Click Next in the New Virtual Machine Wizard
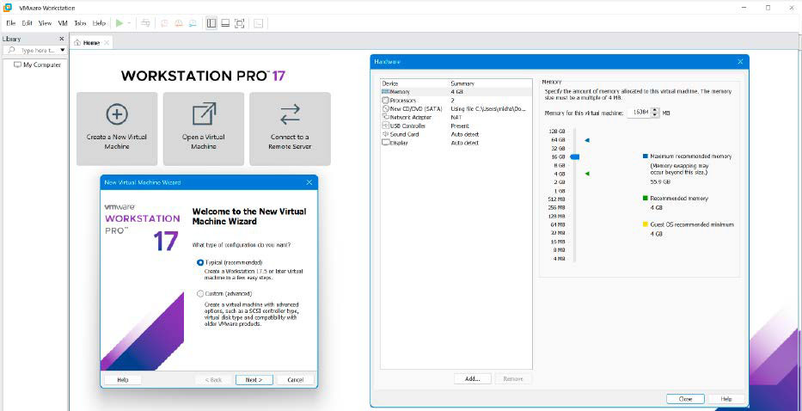Image resolution: width=802 pixels, height=411 pixels. pyautogui.click(x=254, y=380)
